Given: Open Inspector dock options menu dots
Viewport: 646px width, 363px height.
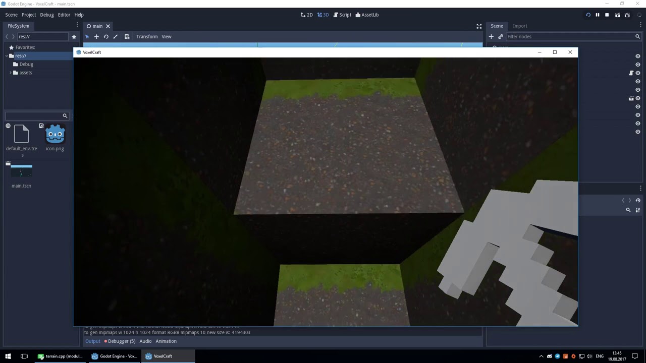Looking at the screenshot, I should click(640, 189).
